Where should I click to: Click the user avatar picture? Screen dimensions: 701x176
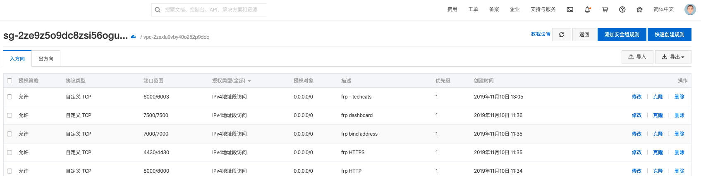(690, 9)
